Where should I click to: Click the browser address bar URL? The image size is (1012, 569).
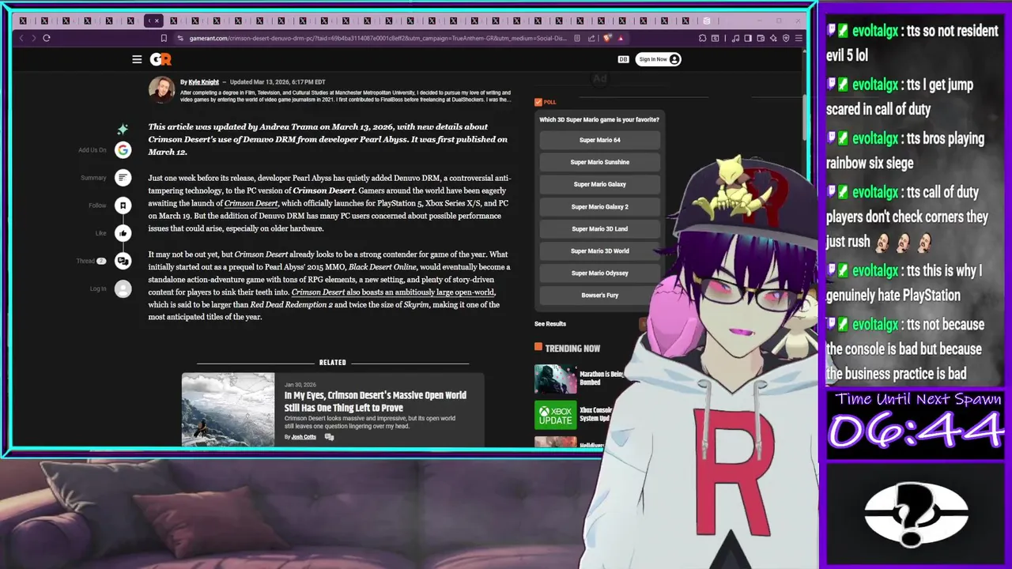pos(378,38)
